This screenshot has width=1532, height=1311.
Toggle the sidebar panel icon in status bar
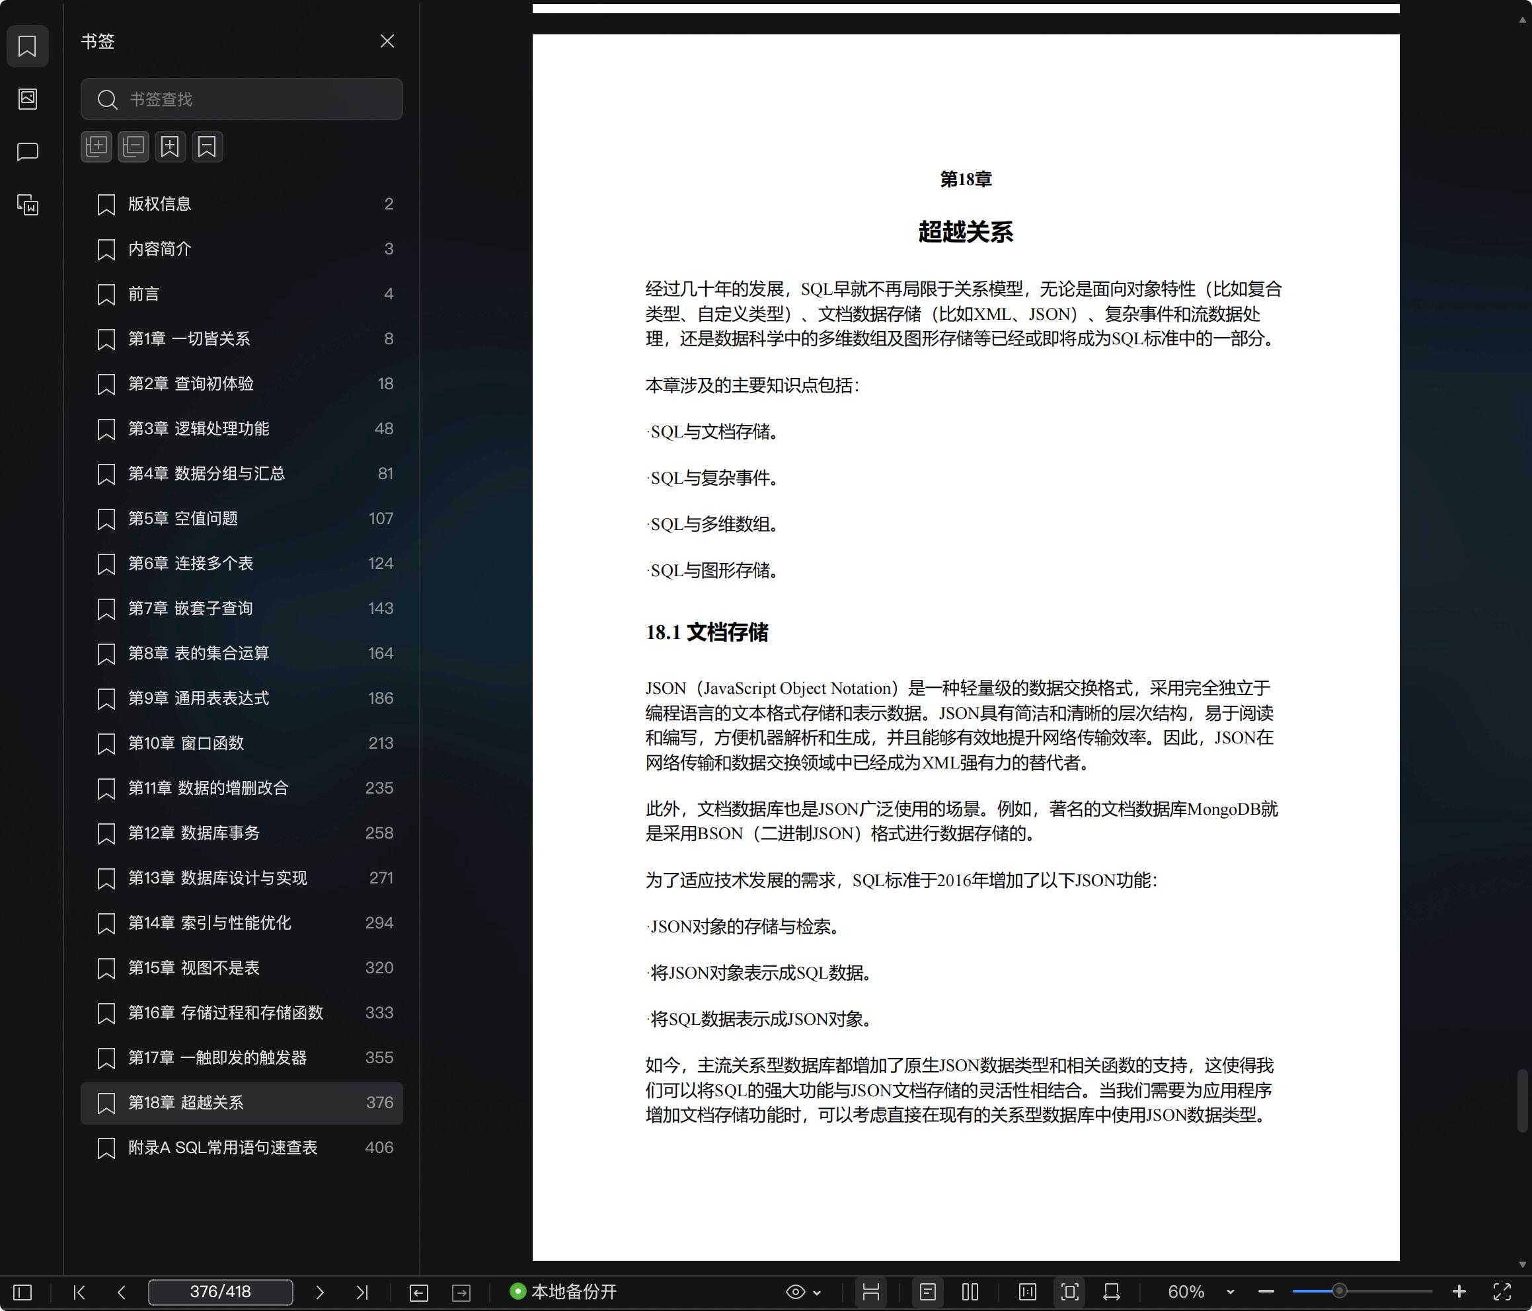[x=23, y=1292]
